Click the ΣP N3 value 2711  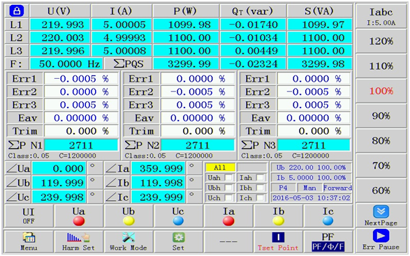click(314, 145)
